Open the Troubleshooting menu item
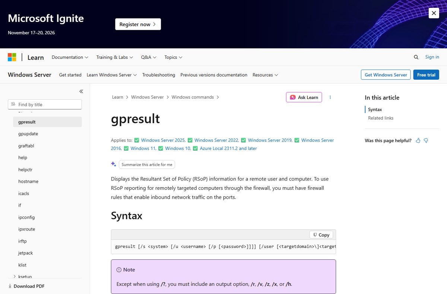 (159, 75)
